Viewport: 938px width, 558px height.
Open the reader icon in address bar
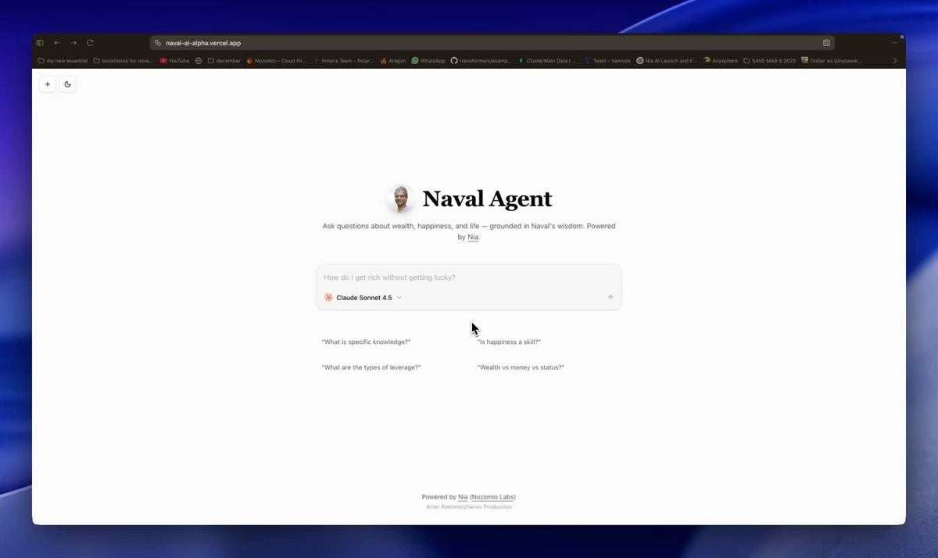tap(826, 43)
